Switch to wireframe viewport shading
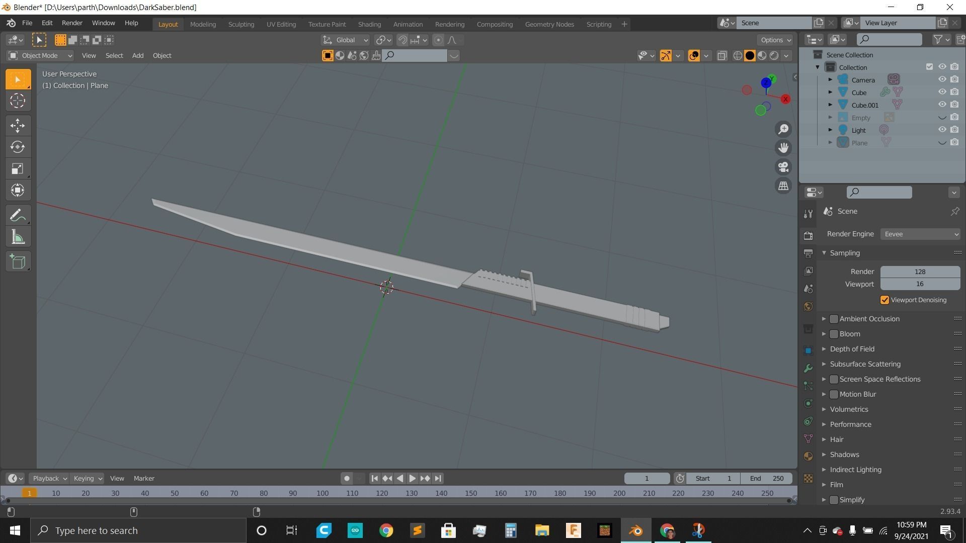This screenshot has width=966, height=543. 738,56
